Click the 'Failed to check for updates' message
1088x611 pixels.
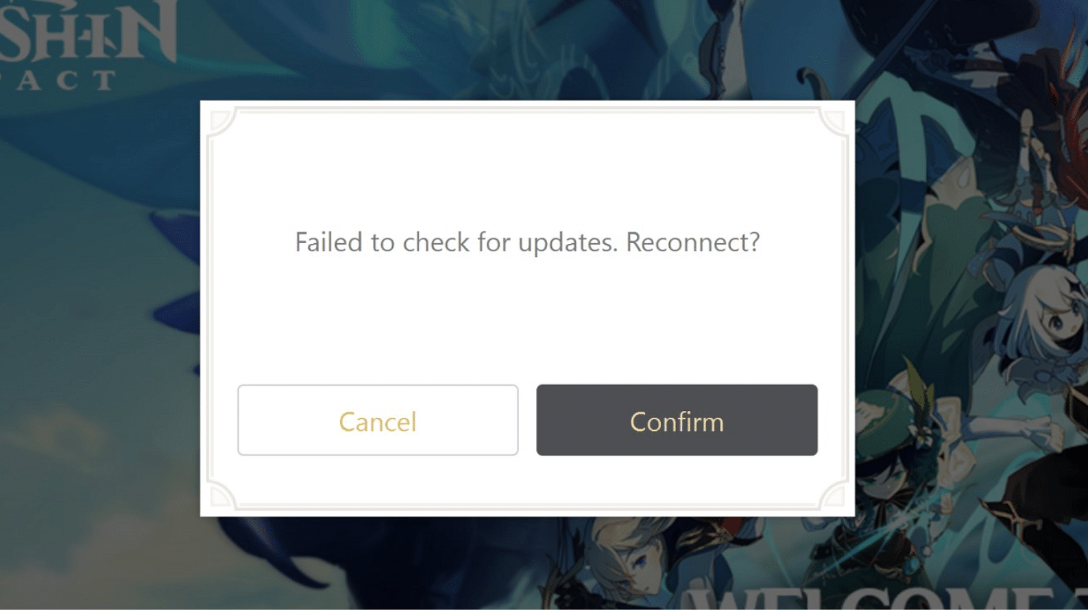point(527,242)
